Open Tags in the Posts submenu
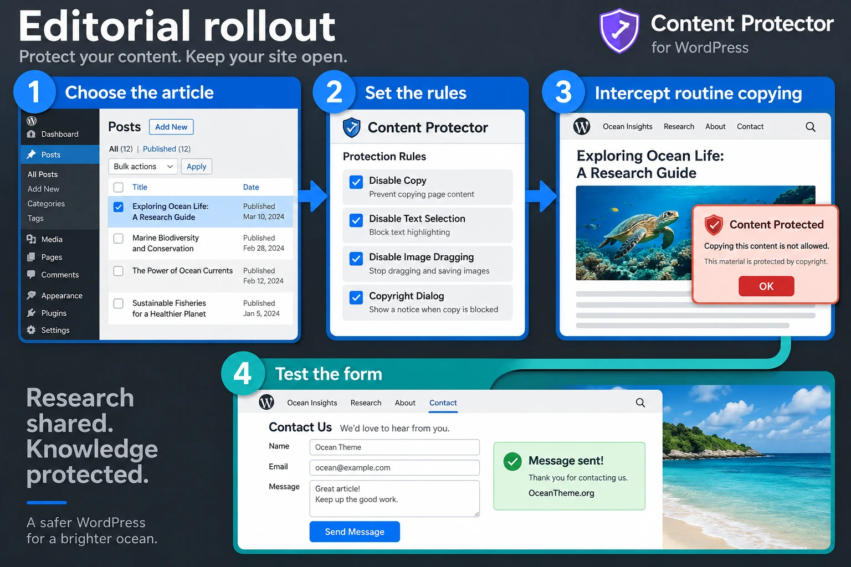 click(35, 218)
